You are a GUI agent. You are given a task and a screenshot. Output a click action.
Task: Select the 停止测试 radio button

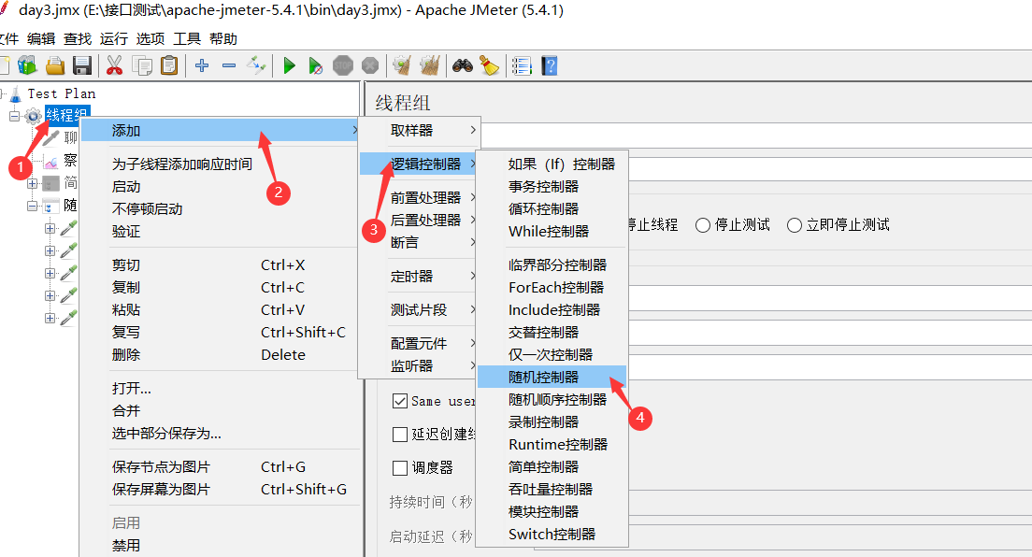click(x=703, y=225)
